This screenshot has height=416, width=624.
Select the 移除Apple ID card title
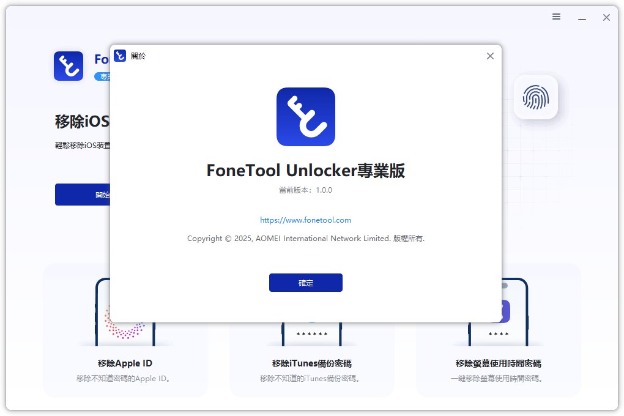point(125,363)
